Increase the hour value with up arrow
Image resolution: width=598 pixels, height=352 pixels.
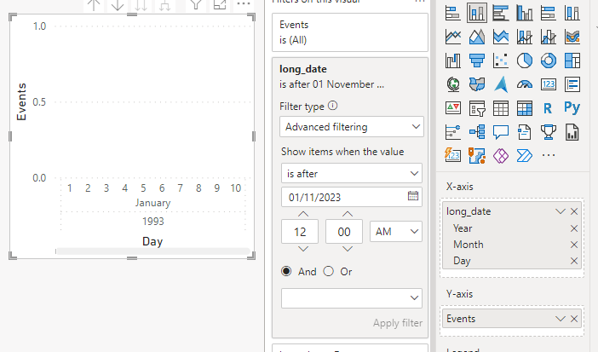coord(303,214)
